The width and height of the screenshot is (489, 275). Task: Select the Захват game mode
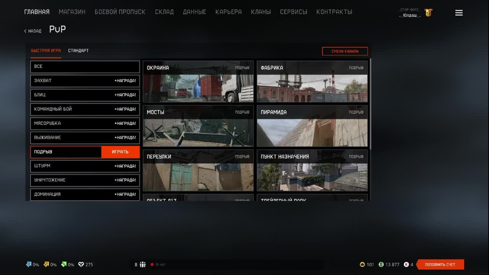click(x=85, y=81)
